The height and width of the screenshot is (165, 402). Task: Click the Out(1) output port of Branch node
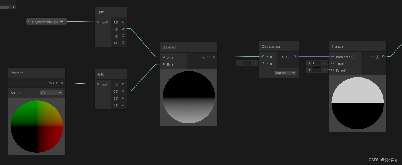pyautogui.click(x=383, y=57)
